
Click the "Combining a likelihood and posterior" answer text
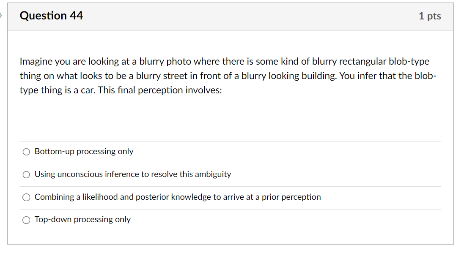(x=178, y=197)
